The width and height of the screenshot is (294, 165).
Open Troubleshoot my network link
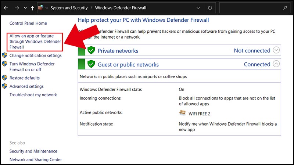pyautogui.click(x=33, y=95)
